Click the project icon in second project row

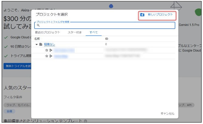coord(51,56)
